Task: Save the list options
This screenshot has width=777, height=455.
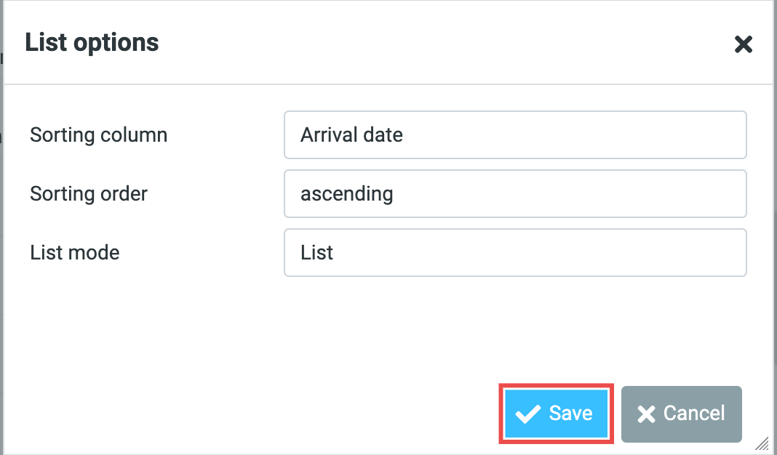Action: [557, 414]
